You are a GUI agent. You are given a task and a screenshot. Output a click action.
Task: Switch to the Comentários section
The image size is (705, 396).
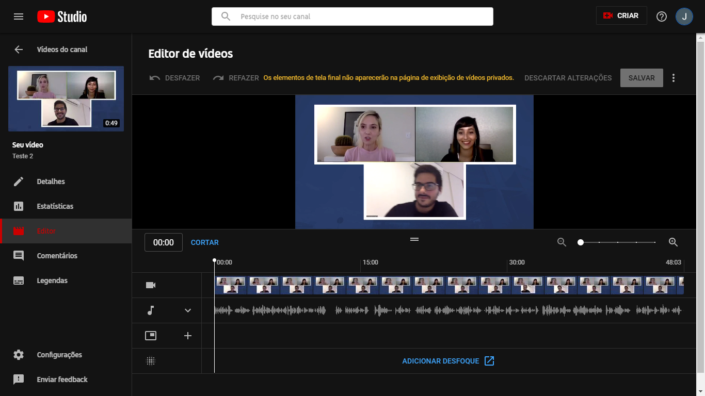coord(57,255)
